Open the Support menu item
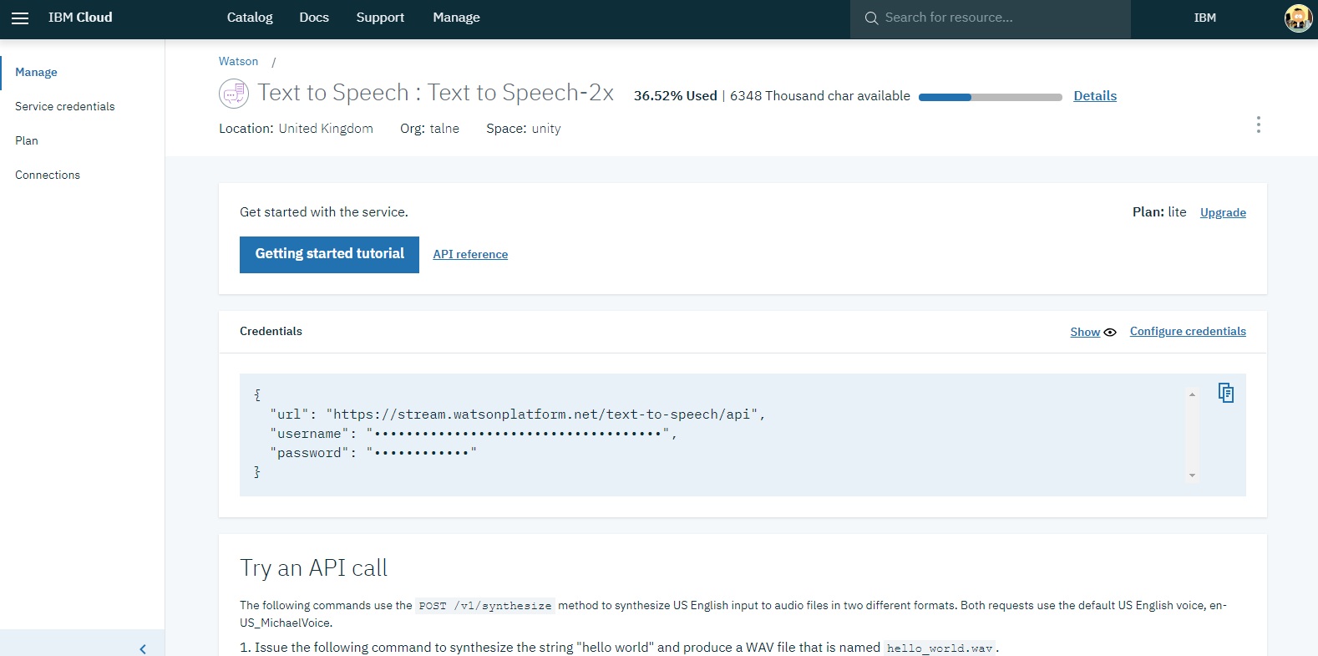The height and width of the screenshot is (656, 1318). [380, 18]
